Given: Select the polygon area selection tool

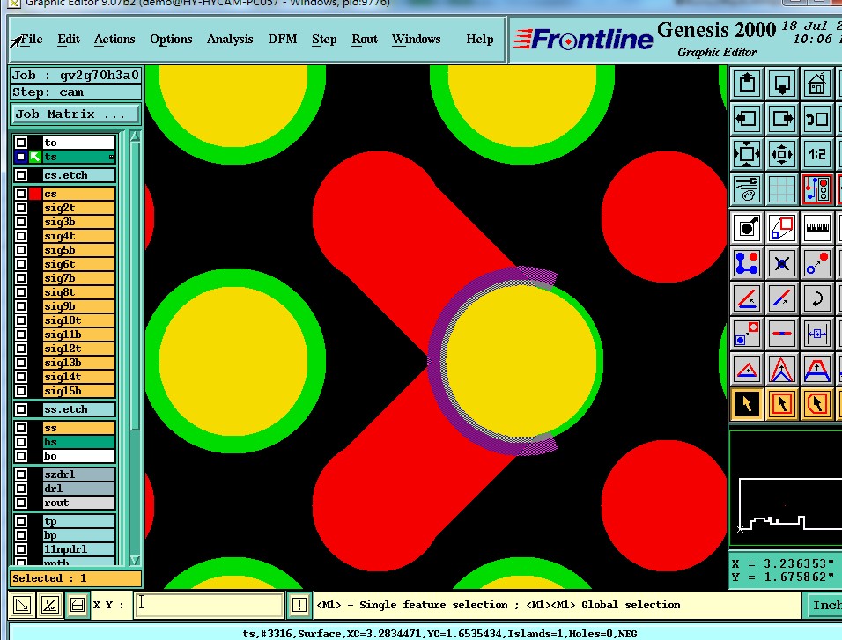Looking at the screenshot, I should pyautogui.click(x=816, y=404).
